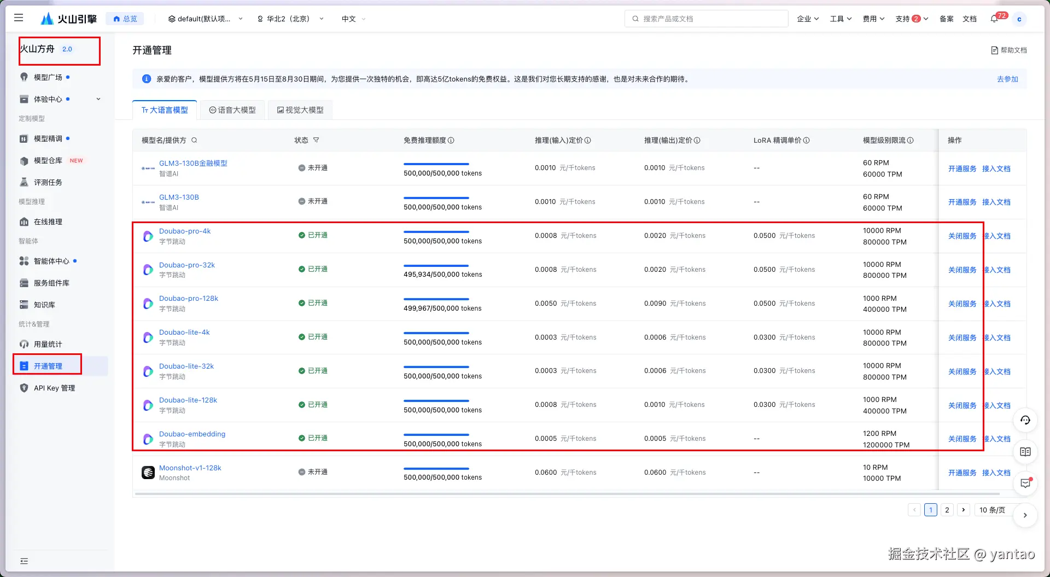Collapse the sidebar with bottom icon
Viewport: 1050px width, 577px height.
[x=24, y=561]
